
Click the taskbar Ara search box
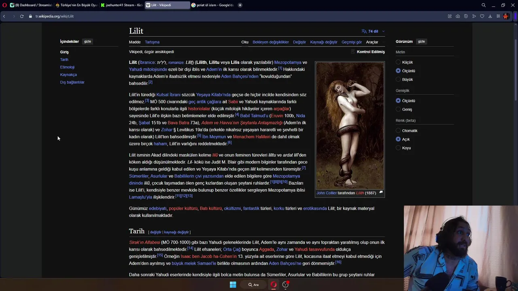pos(254,285)
